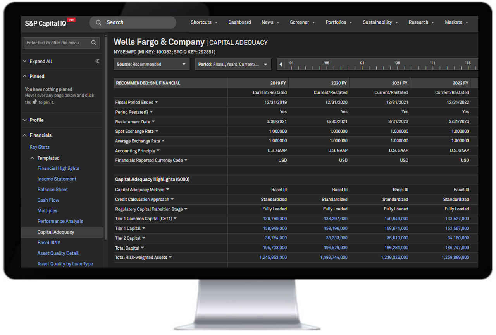The image size is (496, 335).
Task: Open Regulatory Capital Transition Stage dropdown arrow
Action: click(x=186, y=209)
